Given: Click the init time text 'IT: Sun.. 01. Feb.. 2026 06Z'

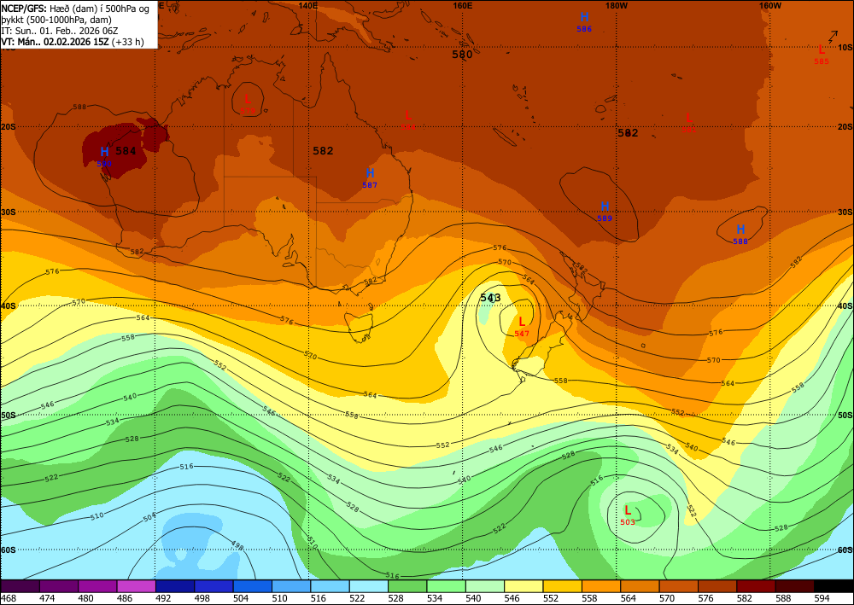Looking at the screenshot, I should (60, 31).
